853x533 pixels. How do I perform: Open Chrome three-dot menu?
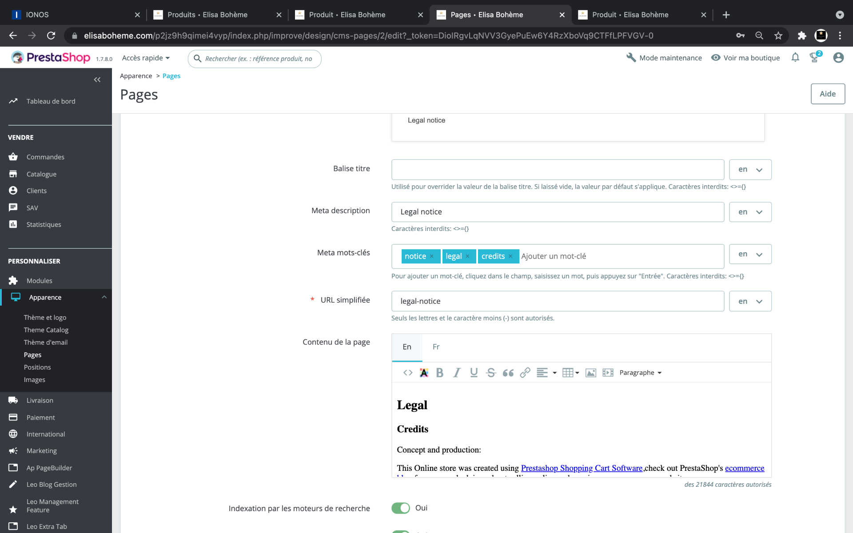tap(840, 36)
